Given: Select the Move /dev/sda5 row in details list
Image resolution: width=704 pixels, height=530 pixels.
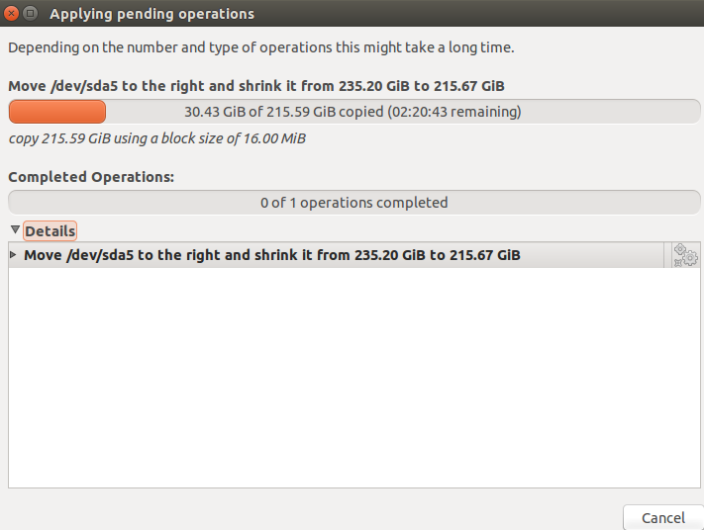Looking at the screenshot, I should (336, 255).
